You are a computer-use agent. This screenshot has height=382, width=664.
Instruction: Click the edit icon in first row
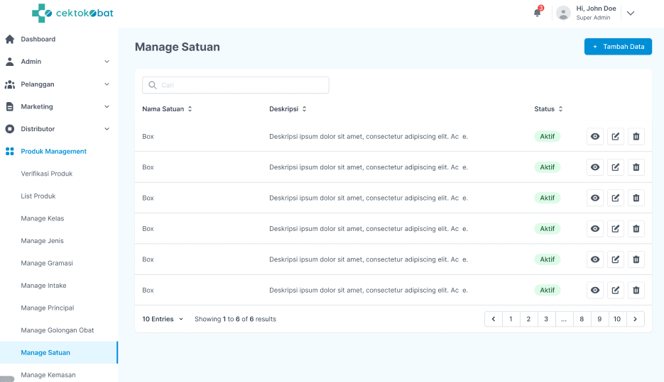pos(616,137)
